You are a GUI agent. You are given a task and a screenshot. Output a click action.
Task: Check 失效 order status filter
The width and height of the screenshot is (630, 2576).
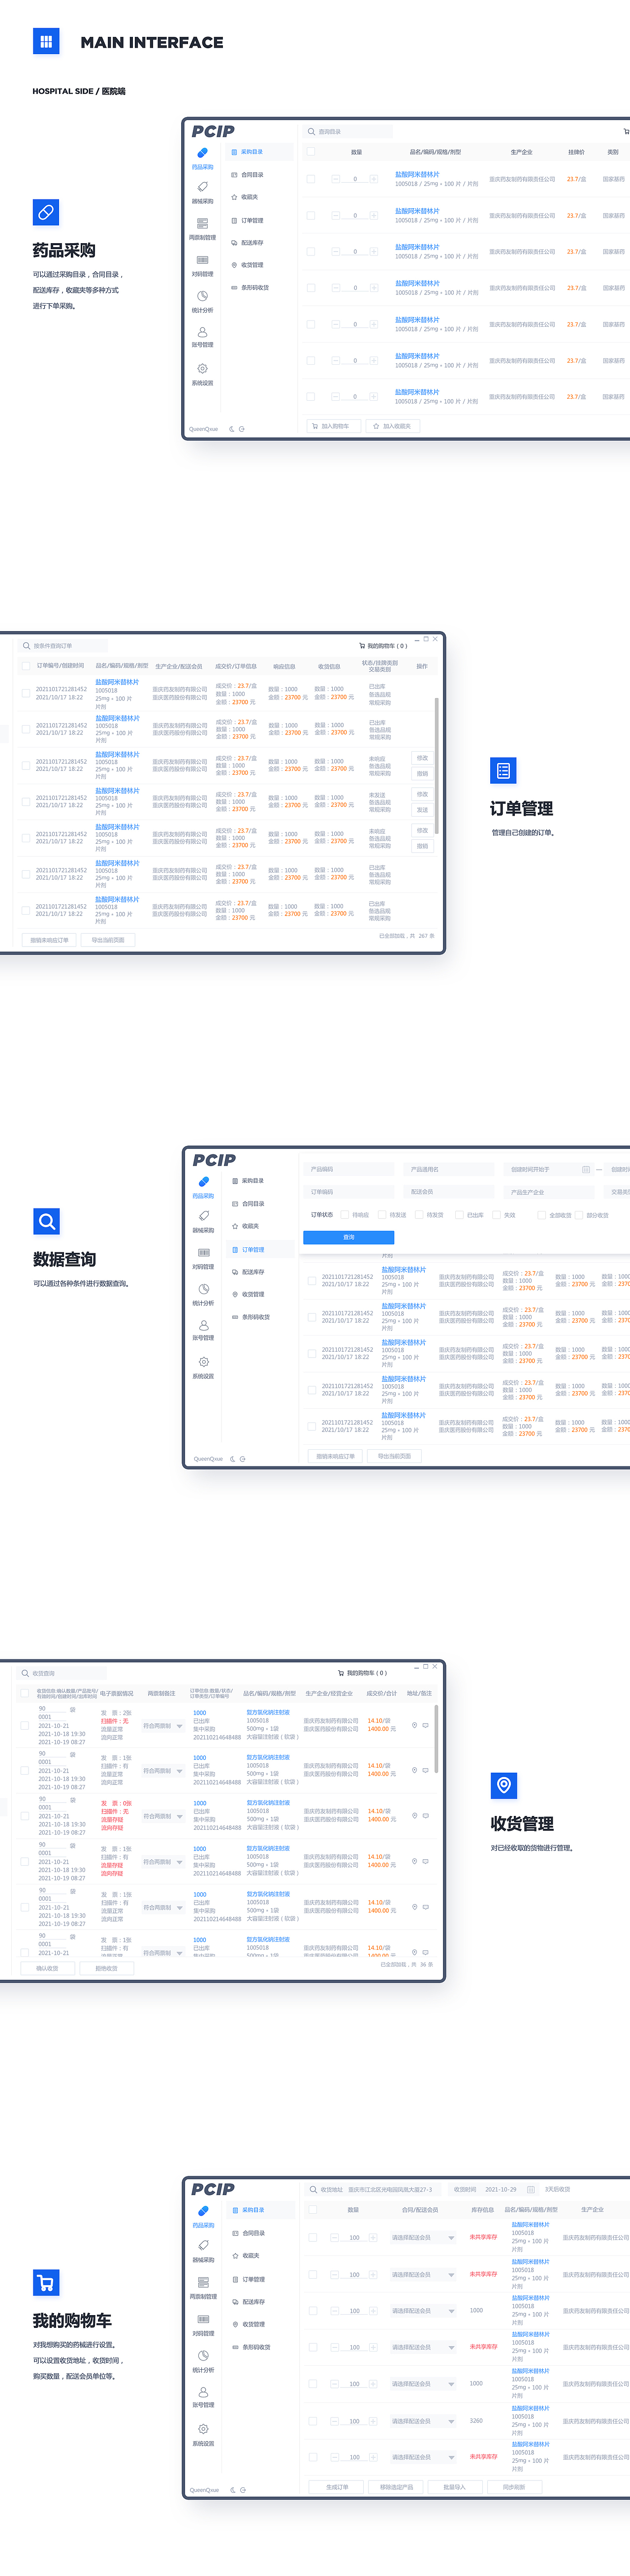click(497, 1215)
